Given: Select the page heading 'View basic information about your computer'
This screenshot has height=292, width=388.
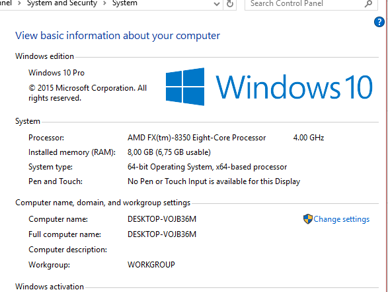Looking at the screenshot, I should (118, 36).
